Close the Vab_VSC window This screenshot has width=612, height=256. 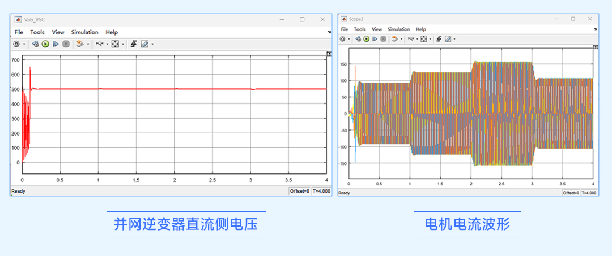322,19
